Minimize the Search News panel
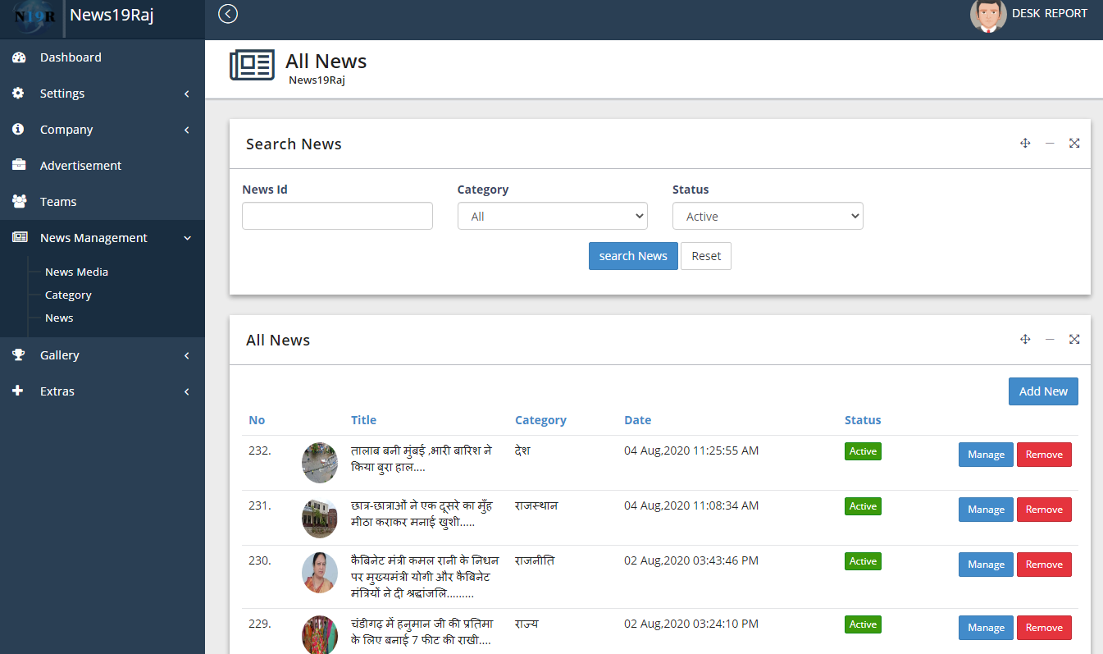Viewport: 1103px width, 654px height. pos(1050,144)
